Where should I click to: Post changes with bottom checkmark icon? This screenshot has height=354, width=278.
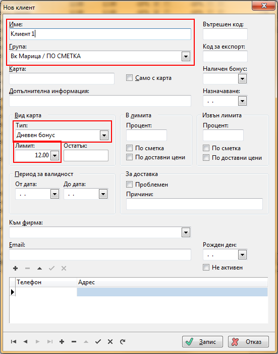pyautogui.click(x=98, y=341)
